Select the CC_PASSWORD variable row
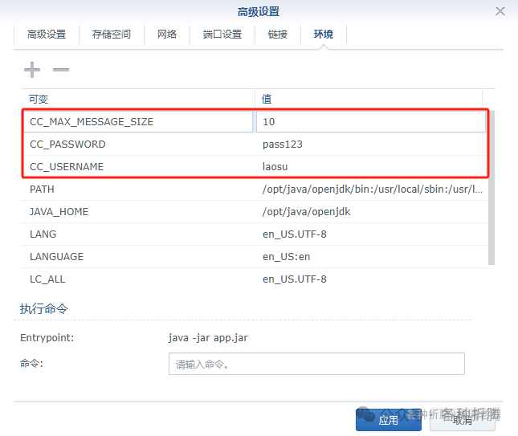The width and height of the screenshot is (518, 436). (255, 145)
